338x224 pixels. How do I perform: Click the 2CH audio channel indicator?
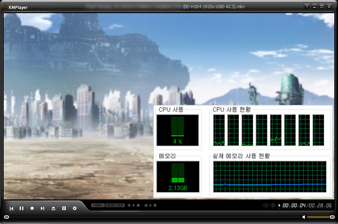tap(120, 205)
